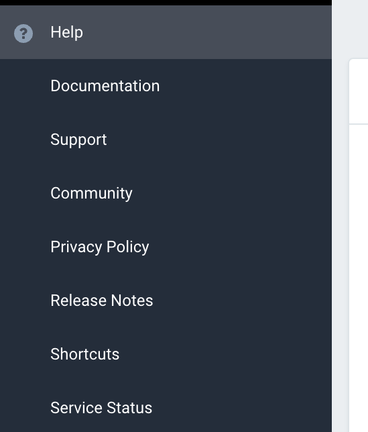Image resolution: width=368 pixels, height=432 pixels.
Task: Go to the Support page
Action: [x=78, y=140]
